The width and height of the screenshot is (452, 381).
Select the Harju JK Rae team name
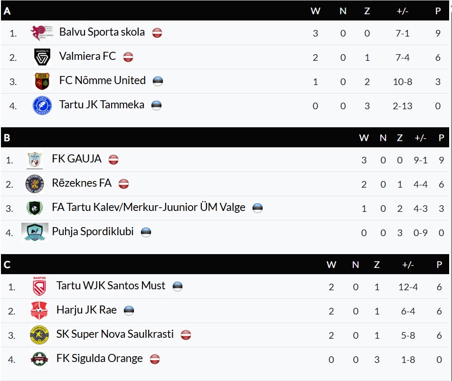(86, 310)
